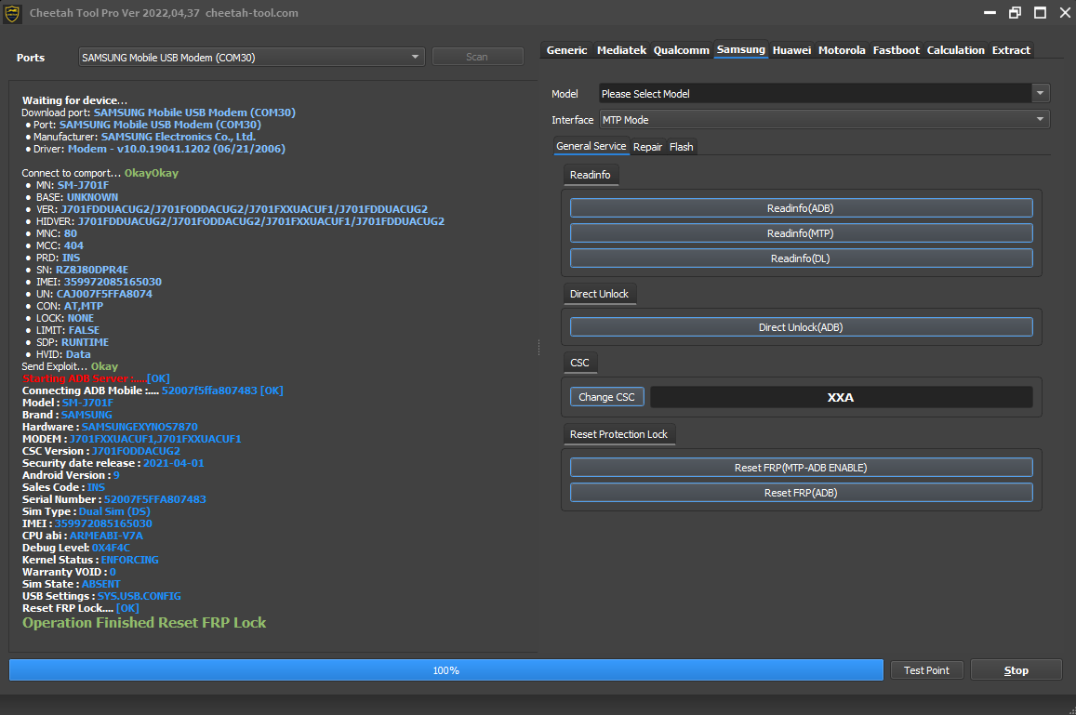Viewport: 1076px width, 715px height.
Task: Click the 'Starting ADB Server' red log line
Action: click(96, 378)
